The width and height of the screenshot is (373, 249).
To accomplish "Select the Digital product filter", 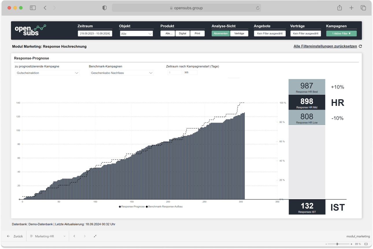I will coord(182,33).
